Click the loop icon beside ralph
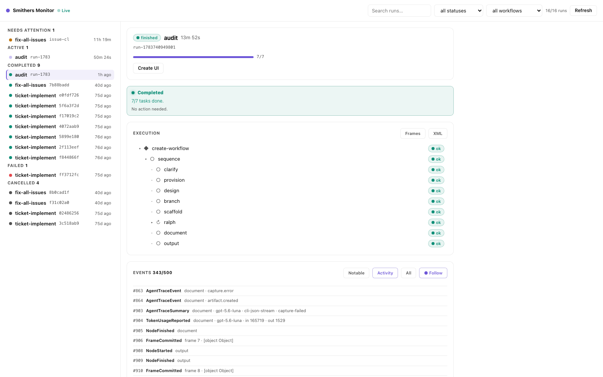Viewport: 603px width, 377px height. 158,222
